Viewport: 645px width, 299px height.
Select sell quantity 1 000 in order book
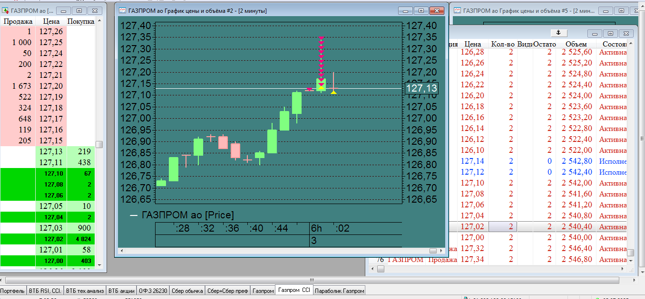pos(18,42)
